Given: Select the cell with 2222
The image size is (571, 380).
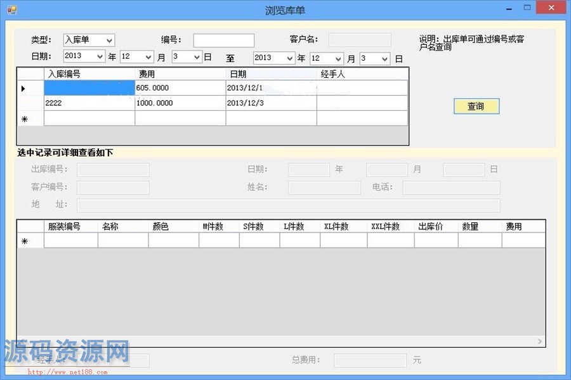Looking at the screenshot, I should click(x=89, y=103).
